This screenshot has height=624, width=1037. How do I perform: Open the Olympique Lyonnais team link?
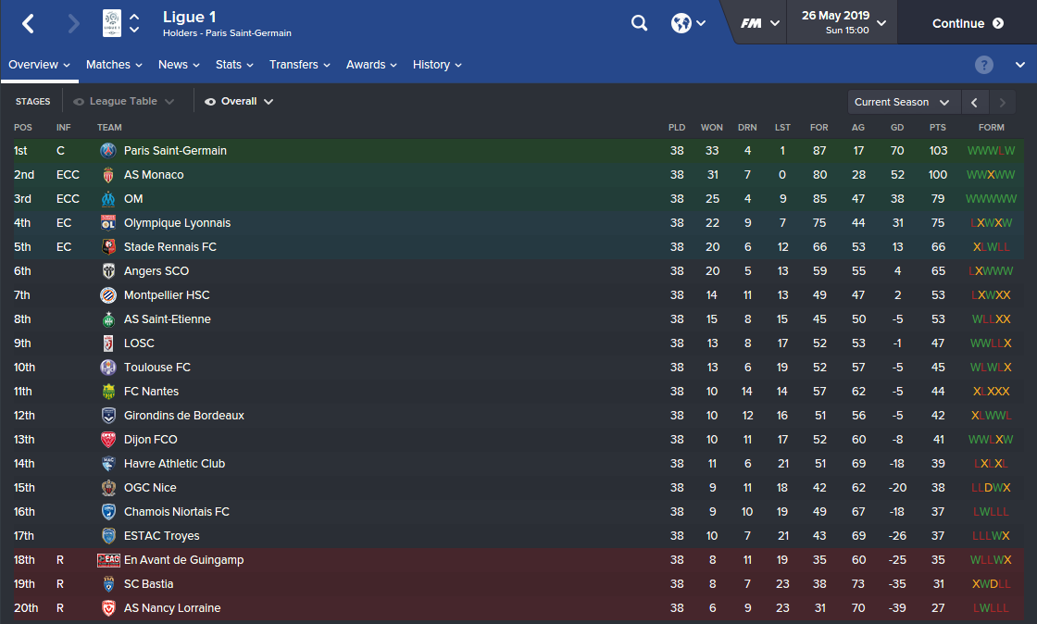coord(177,223)
